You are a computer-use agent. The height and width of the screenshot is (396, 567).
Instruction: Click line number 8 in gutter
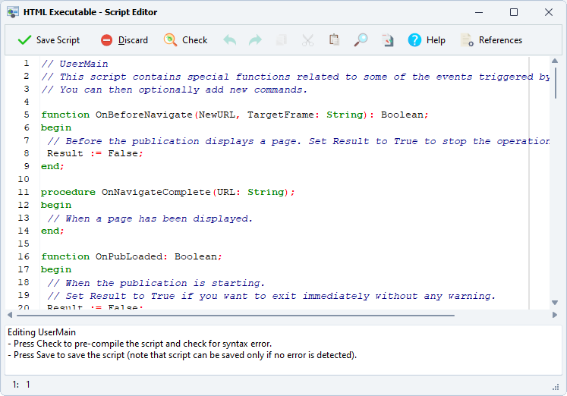[26, 153]
